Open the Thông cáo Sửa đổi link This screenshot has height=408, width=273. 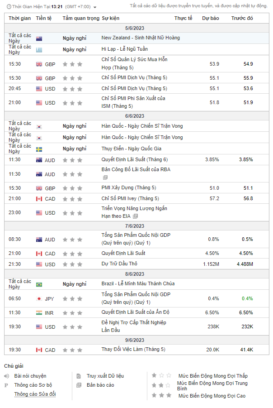(35, 394)
